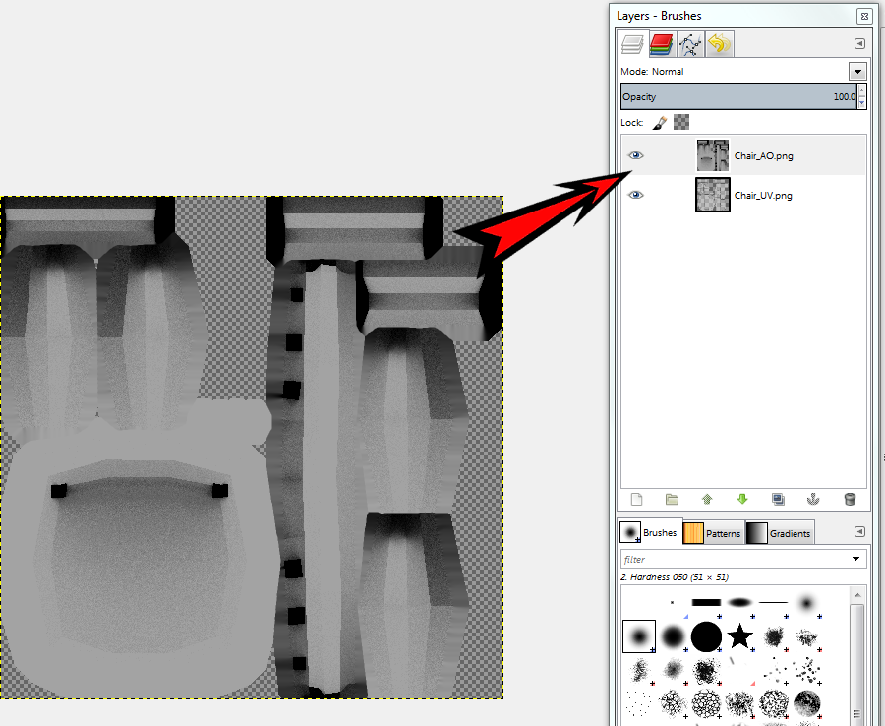The width and height of the screenshot is (885, 726).
Task: Select the sparse chalk brush ending the second row
Action: coord(807,637)
